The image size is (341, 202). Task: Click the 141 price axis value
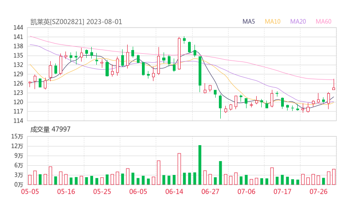(18, 37)
